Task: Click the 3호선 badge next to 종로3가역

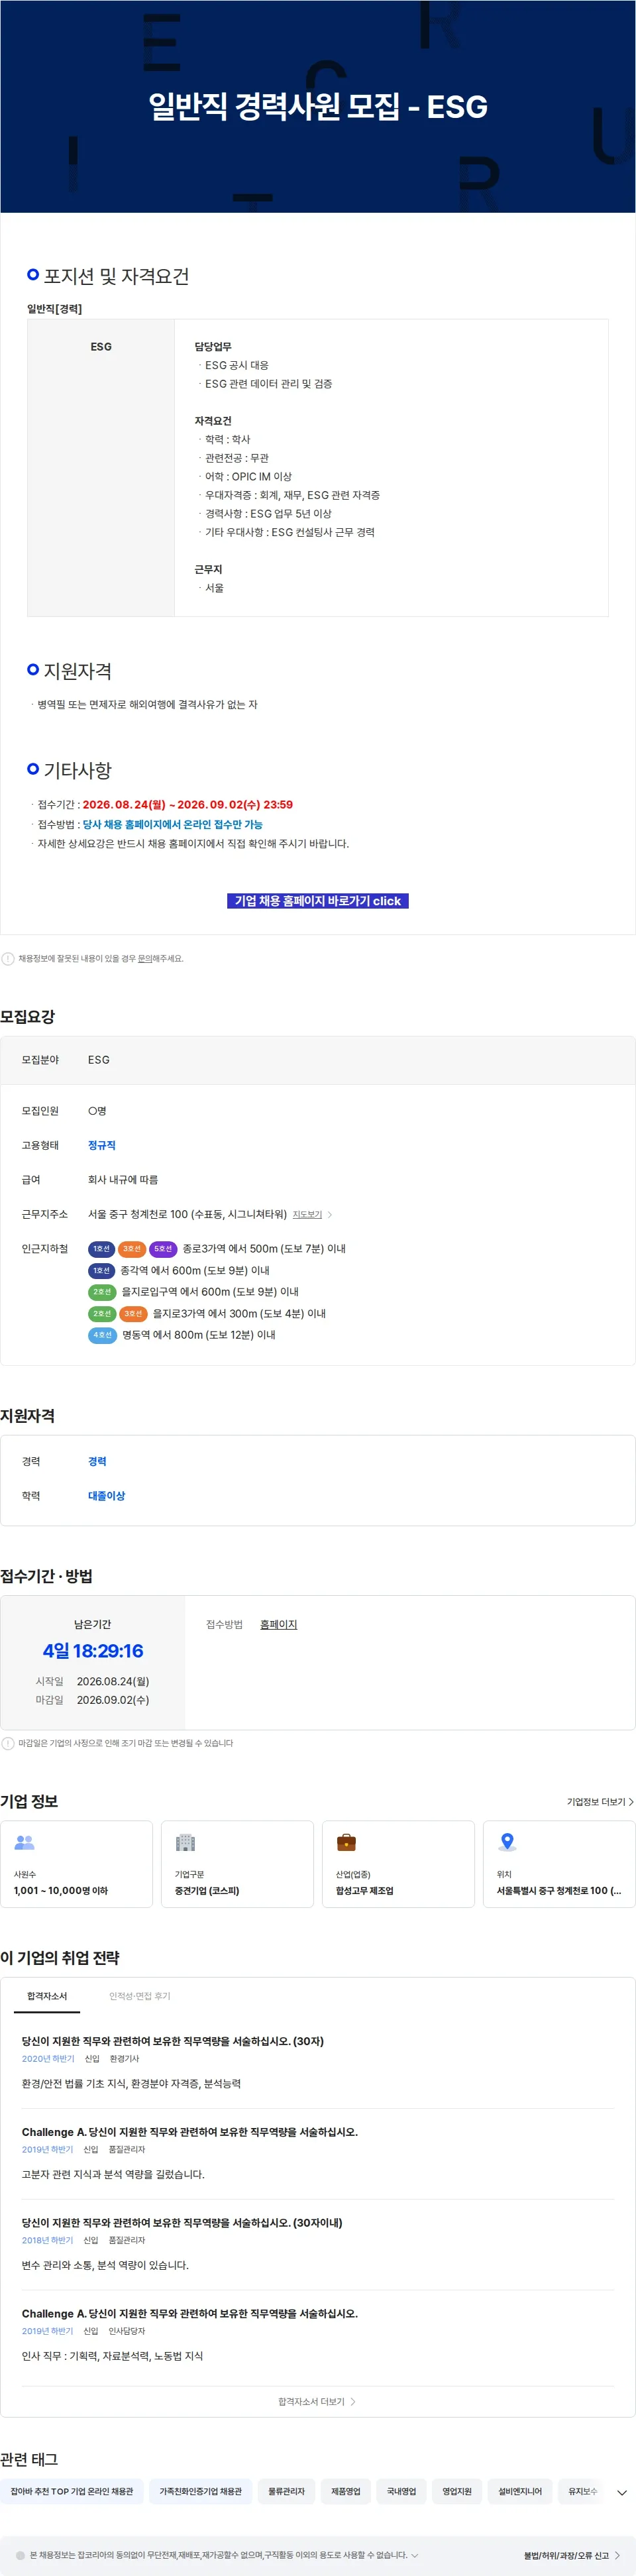Action: pyautogui.click(x=132, y=1248)
